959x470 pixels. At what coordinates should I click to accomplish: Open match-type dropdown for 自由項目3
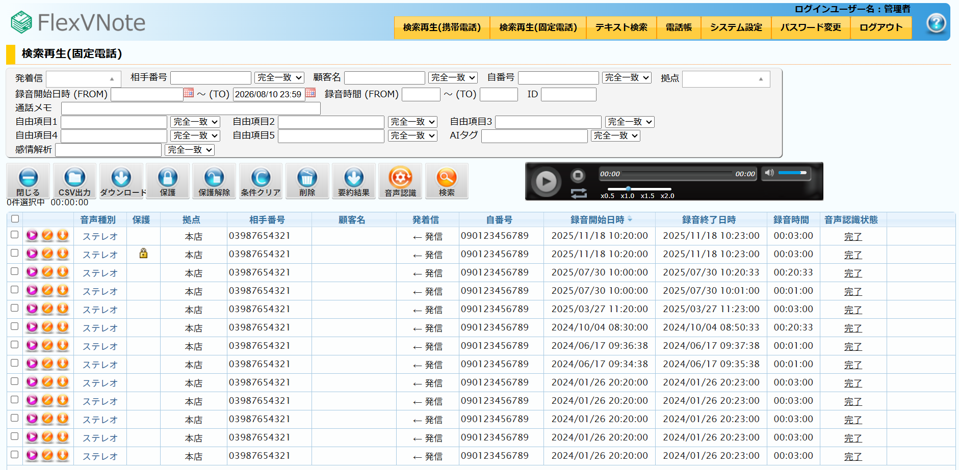[630, 122]
